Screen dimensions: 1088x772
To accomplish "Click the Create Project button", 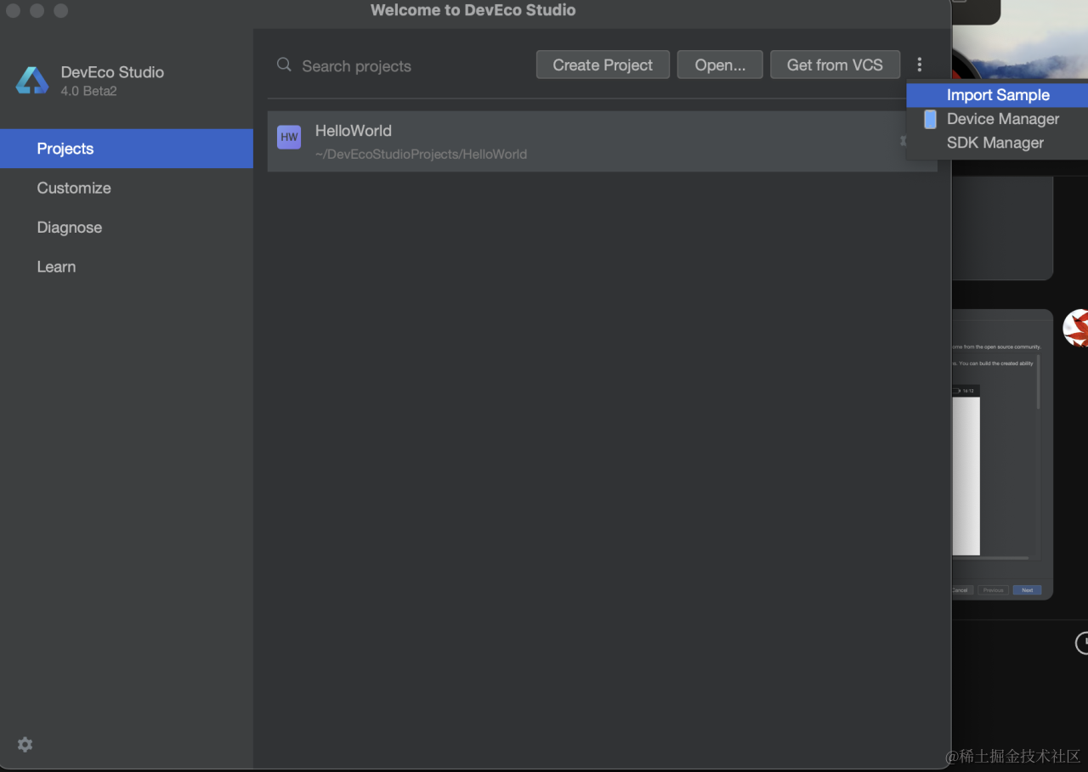I will click(603, 65).
